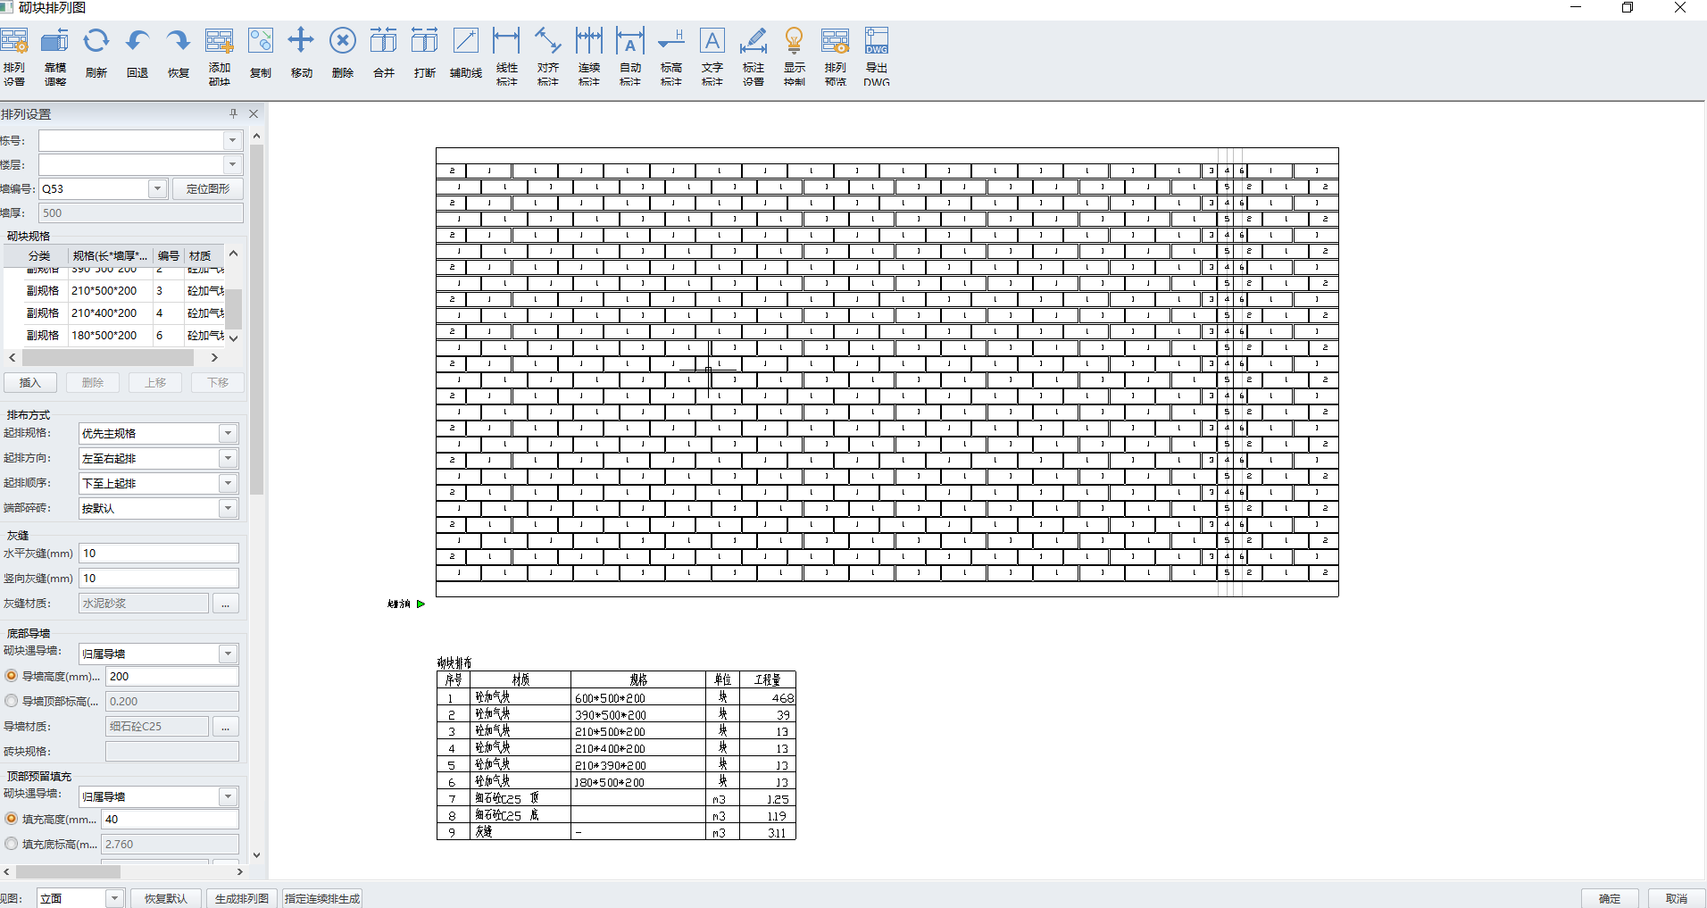Select 填充高度(mm) radio button

[x=12, y=819]
